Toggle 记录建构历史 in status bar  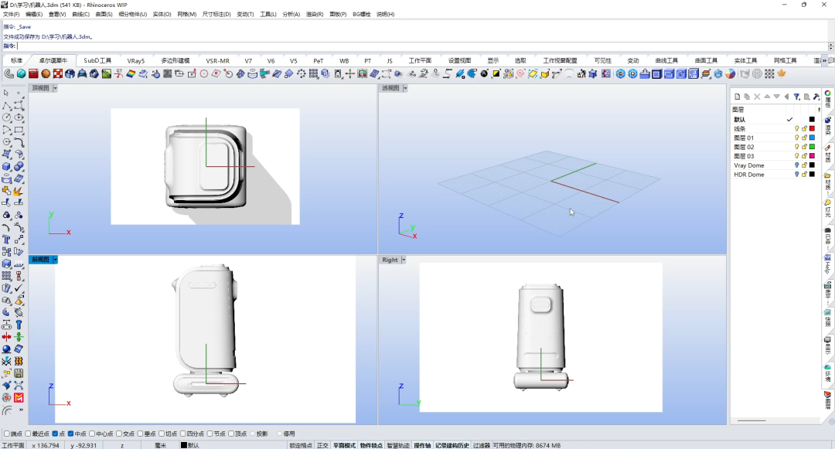(452, 445)
